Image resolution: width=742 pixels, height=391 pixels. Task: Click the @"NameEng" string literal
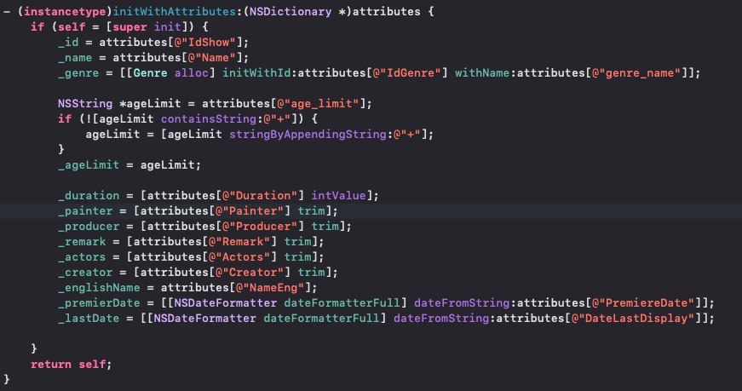point(270,287)
